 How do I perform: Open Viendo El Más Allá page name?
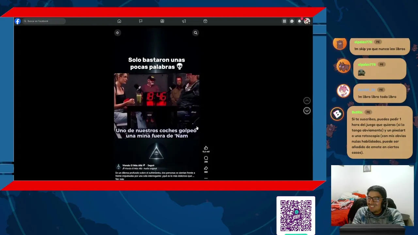(132, 165)
